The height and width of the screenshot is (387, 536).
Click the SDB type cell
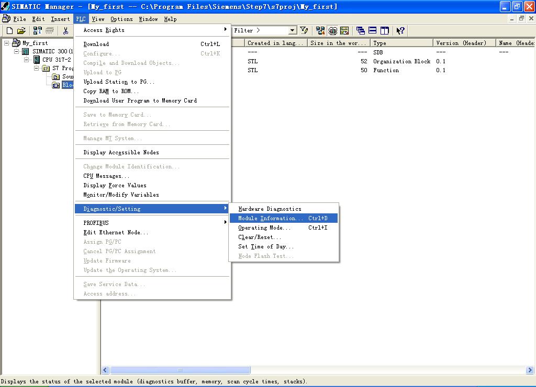pyautogui.click(x=378, y=52)
